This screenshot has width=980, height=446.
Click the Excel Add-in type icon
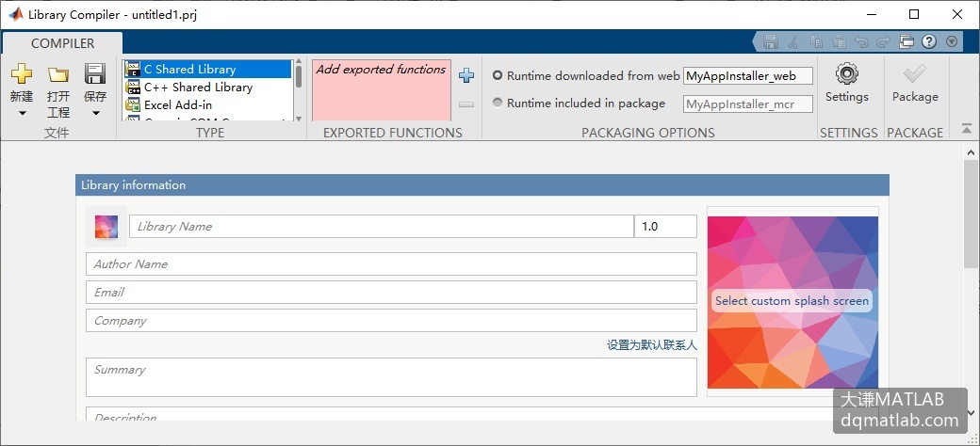click(133, 104)
